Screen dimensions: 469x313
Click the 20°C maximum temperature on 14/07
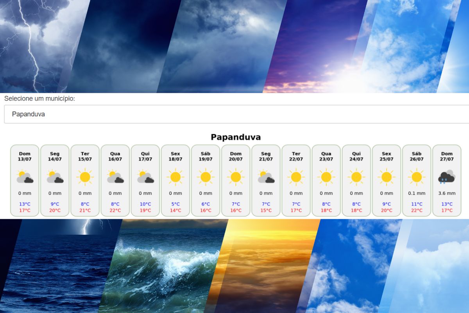(x=55, y=210)
